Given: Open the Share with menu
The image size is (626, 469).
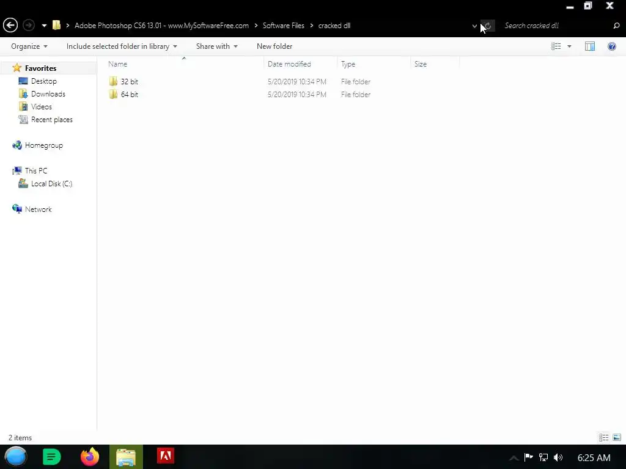Looking at the screenshot, I should [217, 46].
